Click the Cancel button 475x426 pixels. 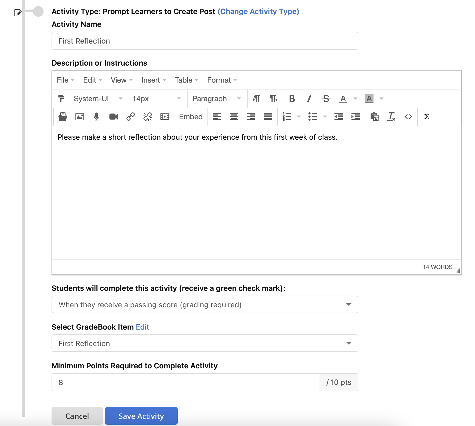77,416
